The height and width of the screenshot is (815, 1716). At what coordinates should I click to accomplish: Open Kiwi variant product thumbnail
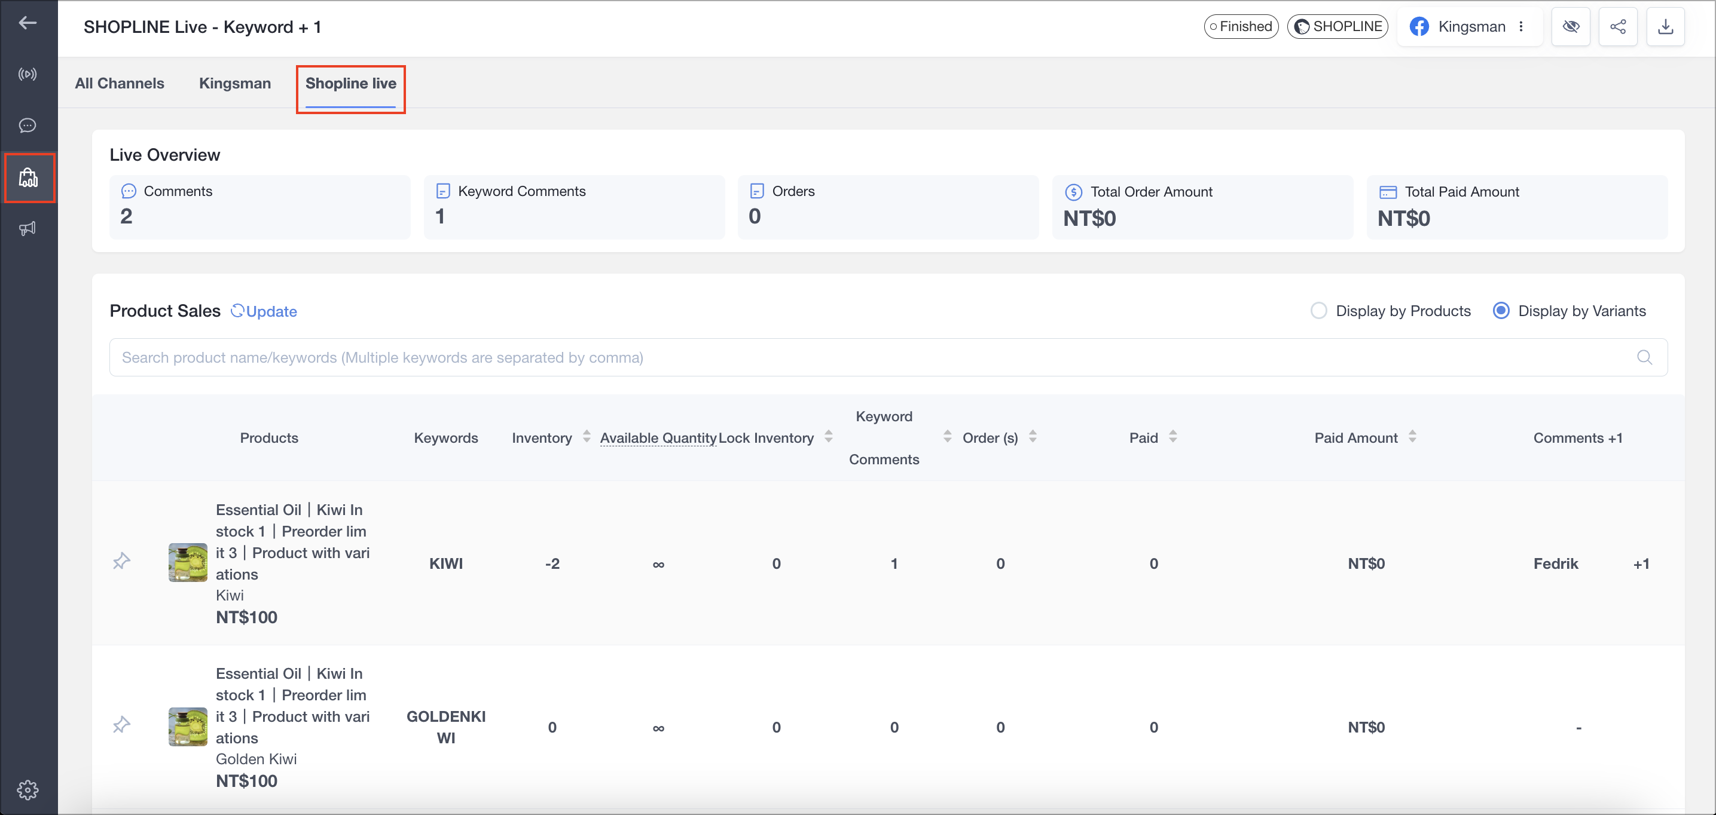pyautogui.click(x=188, y=563)
